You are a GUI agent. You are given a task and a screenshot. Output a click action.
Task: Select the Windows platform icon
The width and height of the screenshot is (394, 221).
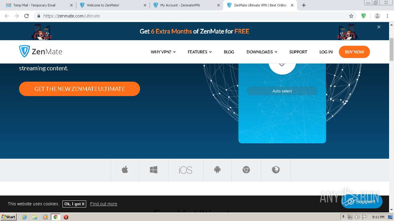[x=154, y=170]
